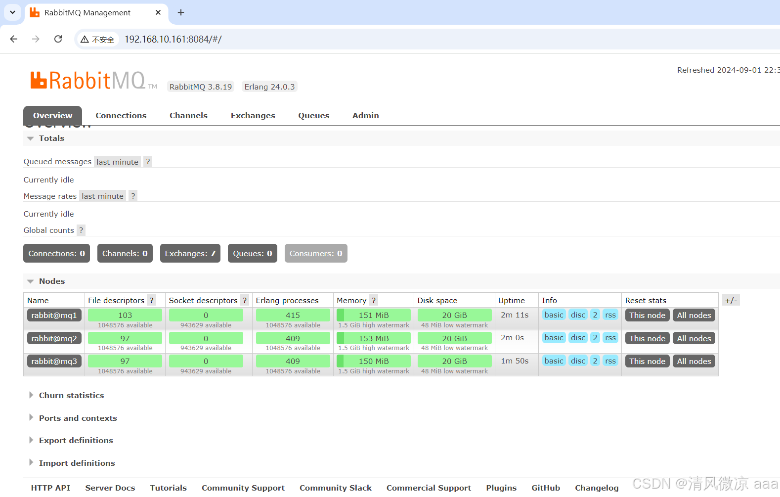
Task: Open the Tutorials footer link
Action: coord(169,488)
